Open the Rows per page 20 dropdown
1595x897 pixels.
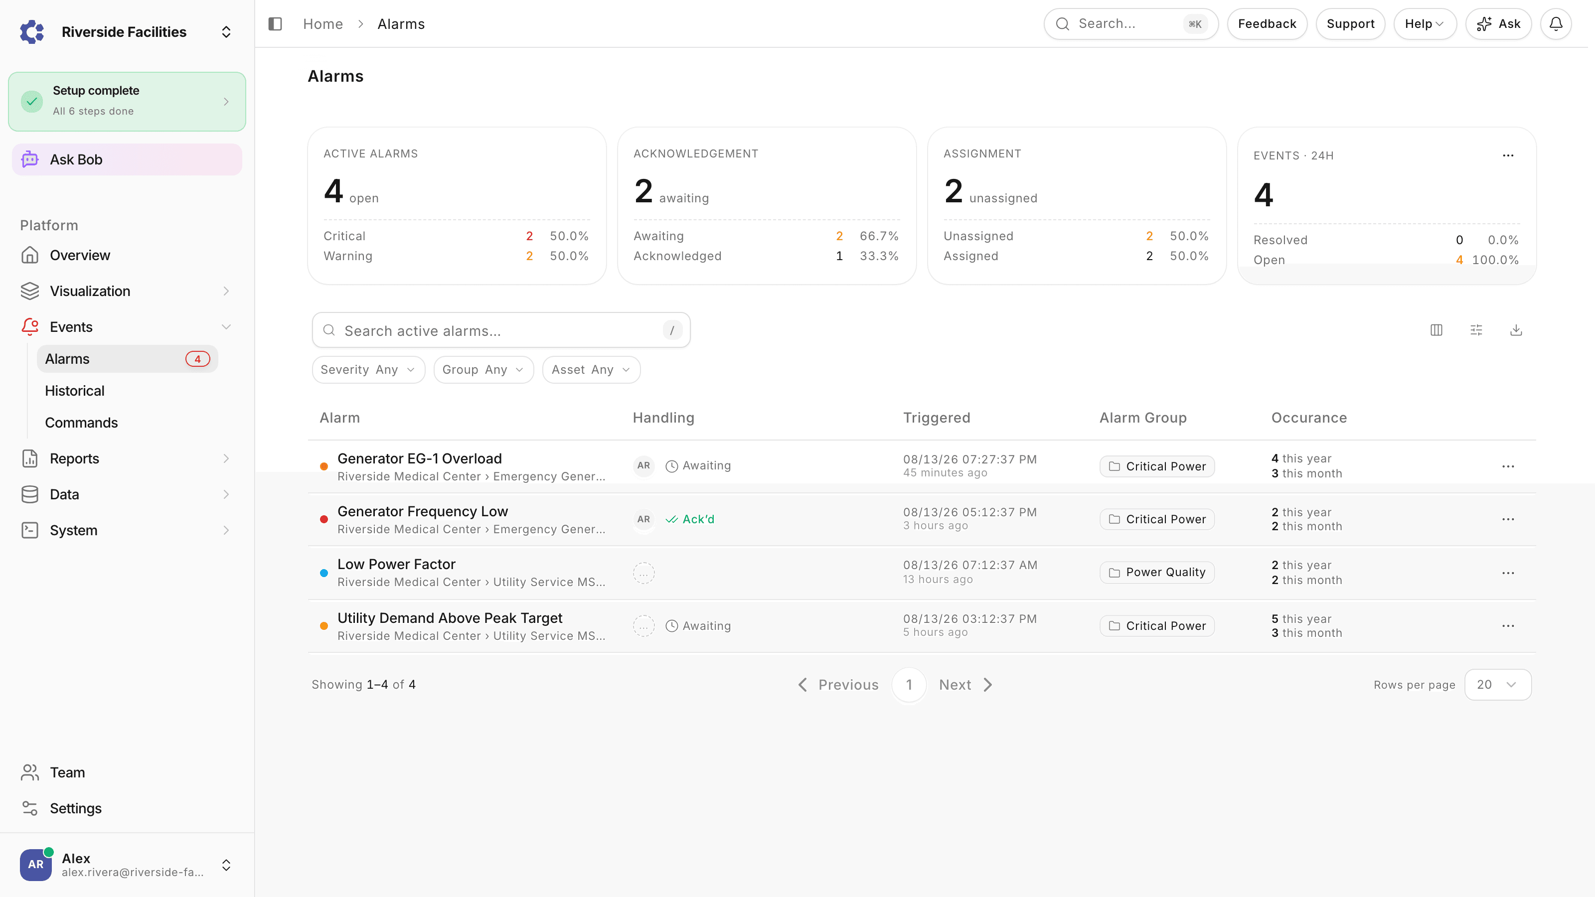[x=1498, y=685]
